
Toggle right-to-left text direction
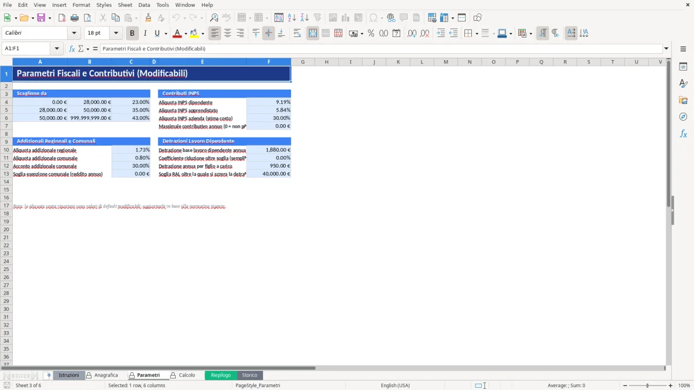pyautogui.click(x=555, y=34)
